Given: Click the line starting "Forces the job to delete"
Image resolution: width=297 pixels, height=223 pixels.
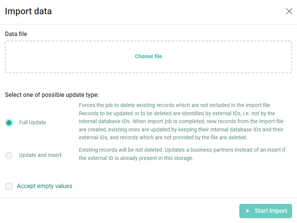Looking at the screenshot, I should point(175,105).
